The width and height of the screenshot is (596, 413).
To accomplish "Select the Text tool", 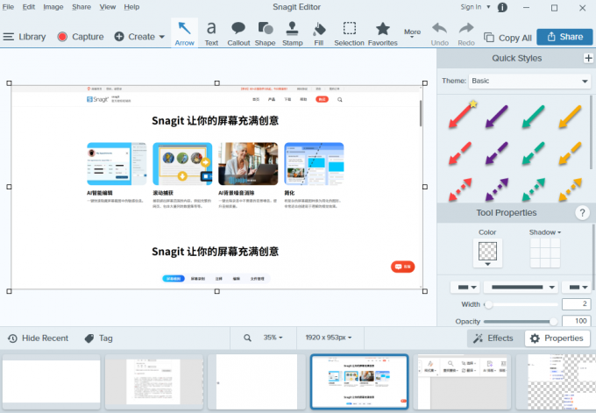I will coord(211,33).
